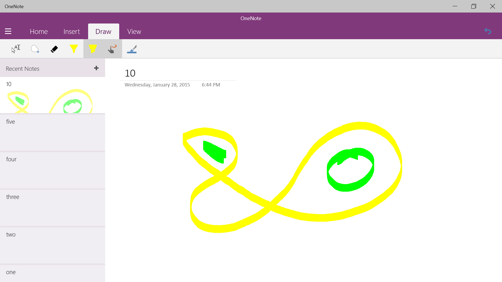Choose the Lasso Select tool

click(35, 49)
